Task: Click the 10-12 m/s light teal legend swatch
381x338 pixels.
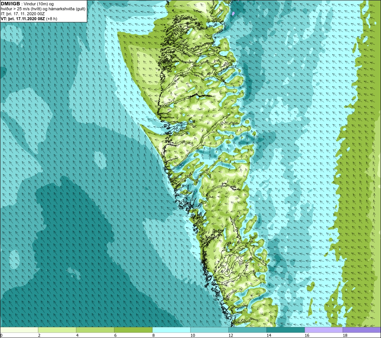Action: point(210,330)
